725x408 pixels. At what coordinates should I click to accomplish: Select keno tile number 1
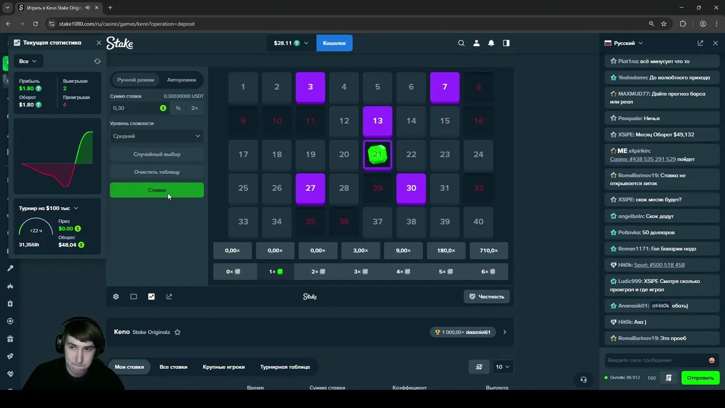(x=243, y=87)
